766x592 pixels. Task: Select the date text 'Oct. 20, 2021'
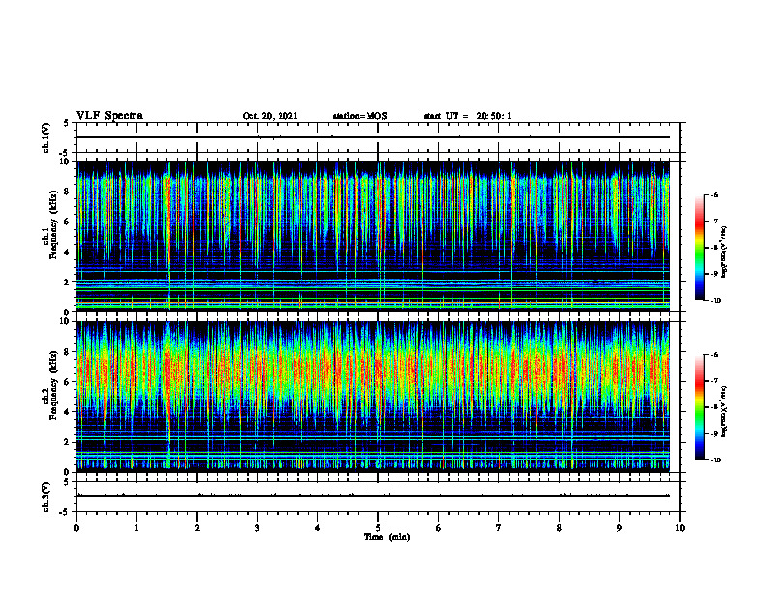(x=270, y=116)
